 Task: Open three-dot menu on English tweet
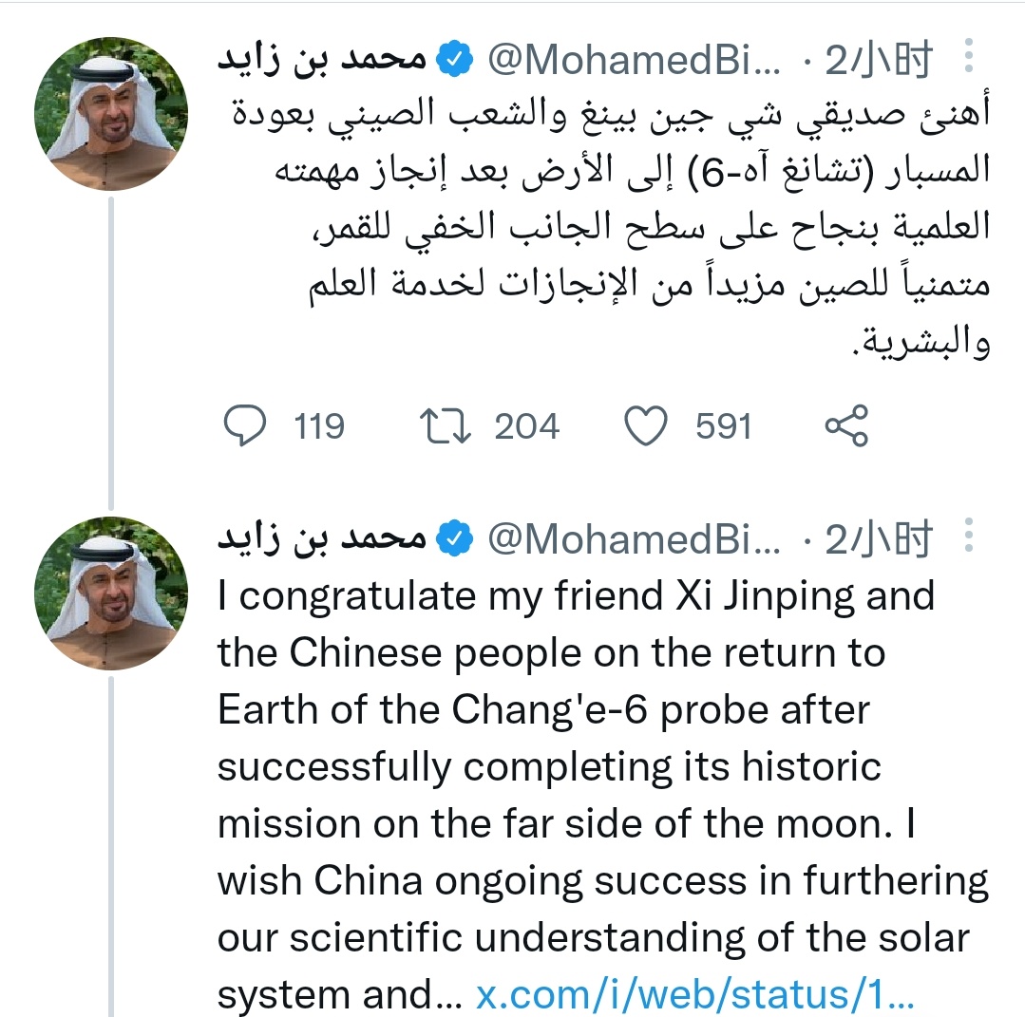969,536
